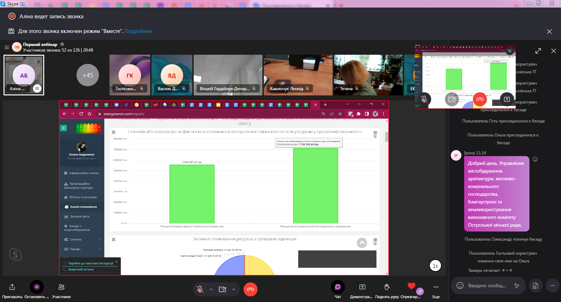
Task: Click browser zoom magnifier in address bar
Action: 323,114
